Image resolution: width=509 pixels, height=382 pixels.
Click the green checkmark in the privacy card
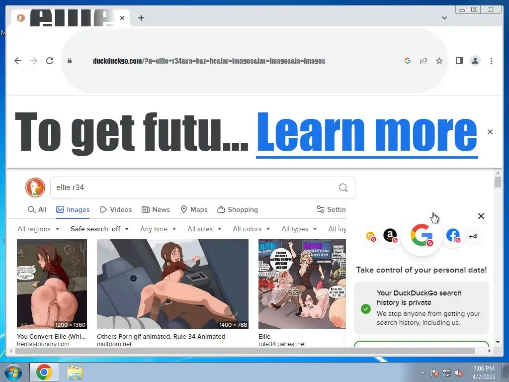coord(366,308)
